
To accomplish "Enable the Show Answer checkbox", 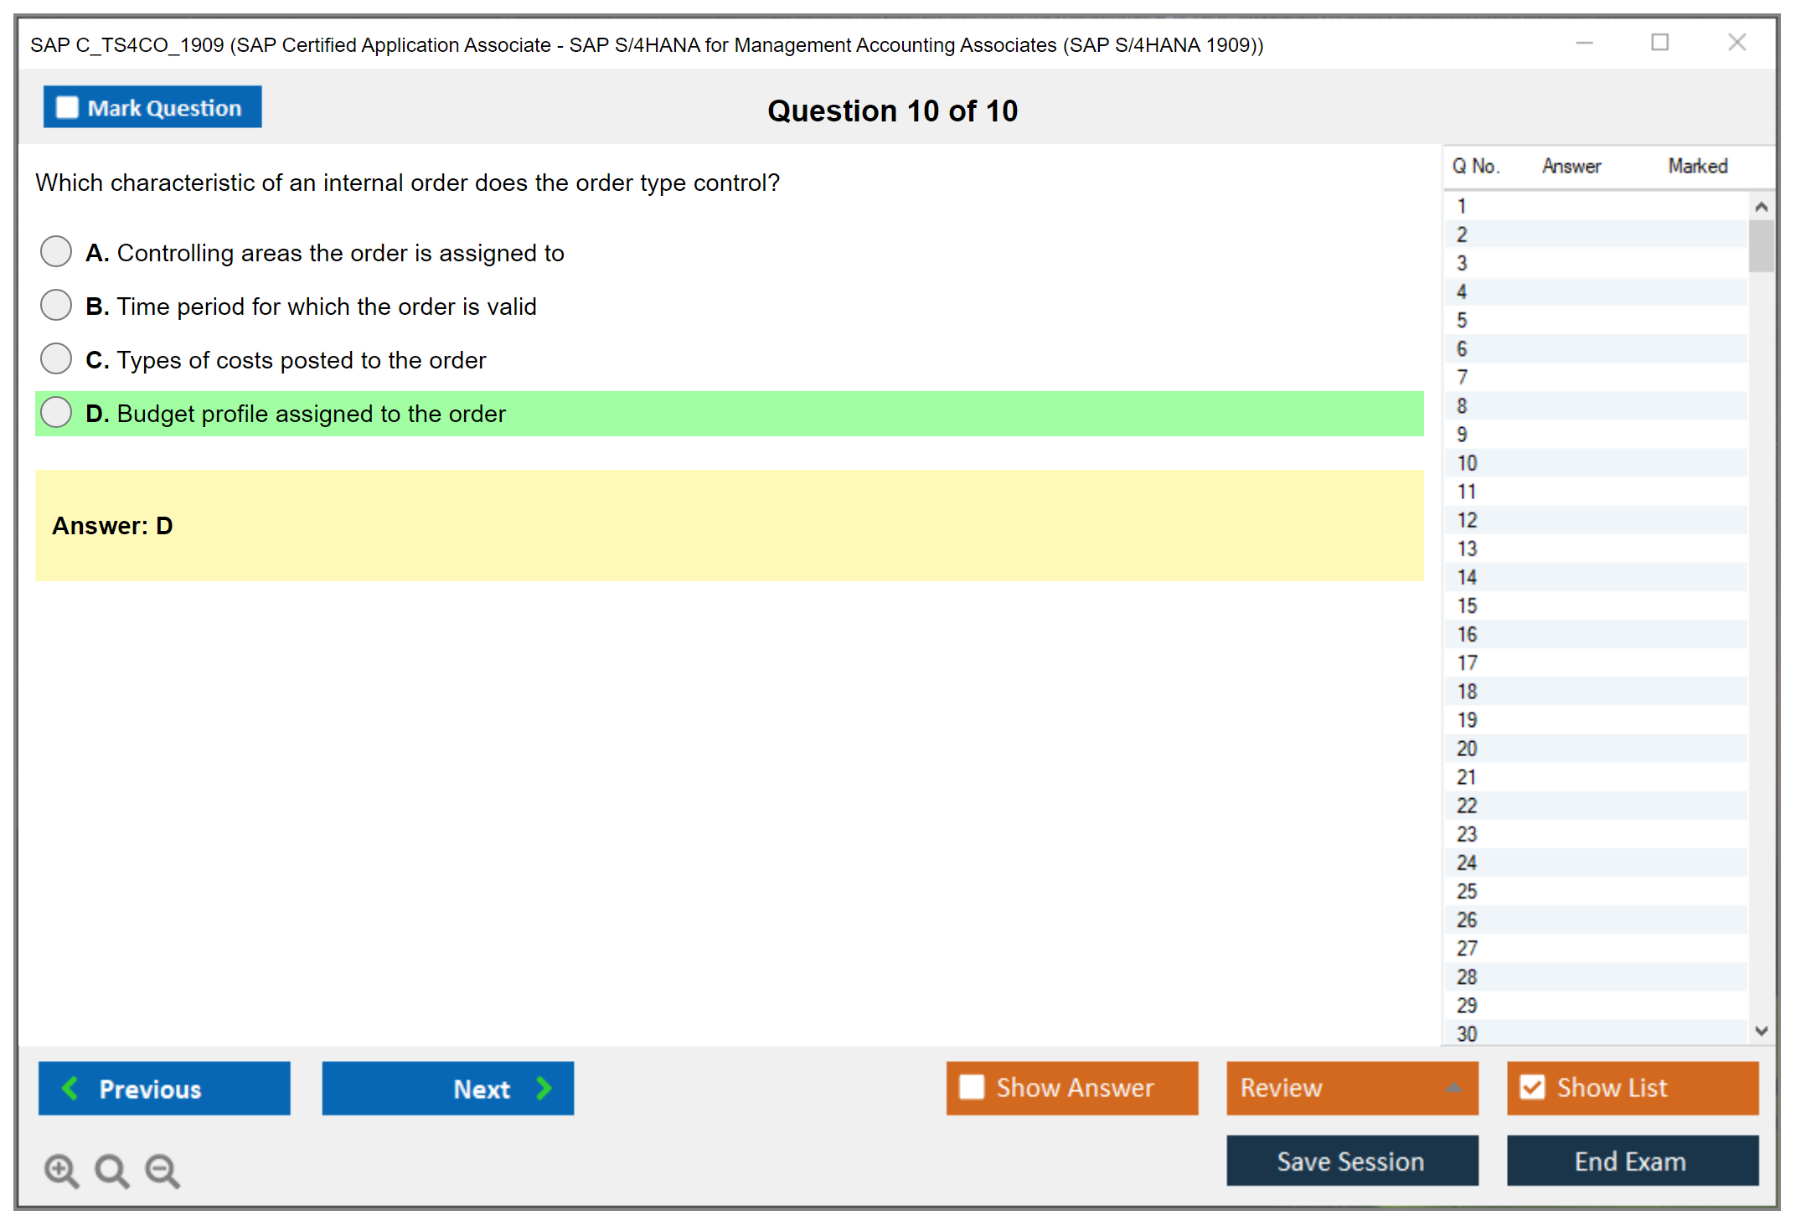I will pyautogui.click(x=972, y=1087).
